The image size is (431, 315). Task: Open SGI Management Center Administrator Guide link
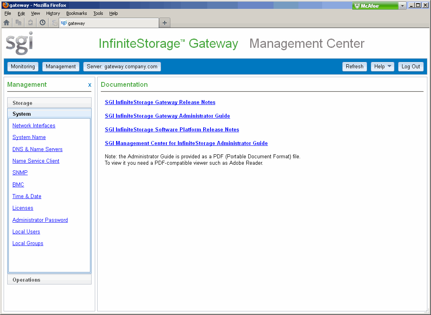point(186,143)
